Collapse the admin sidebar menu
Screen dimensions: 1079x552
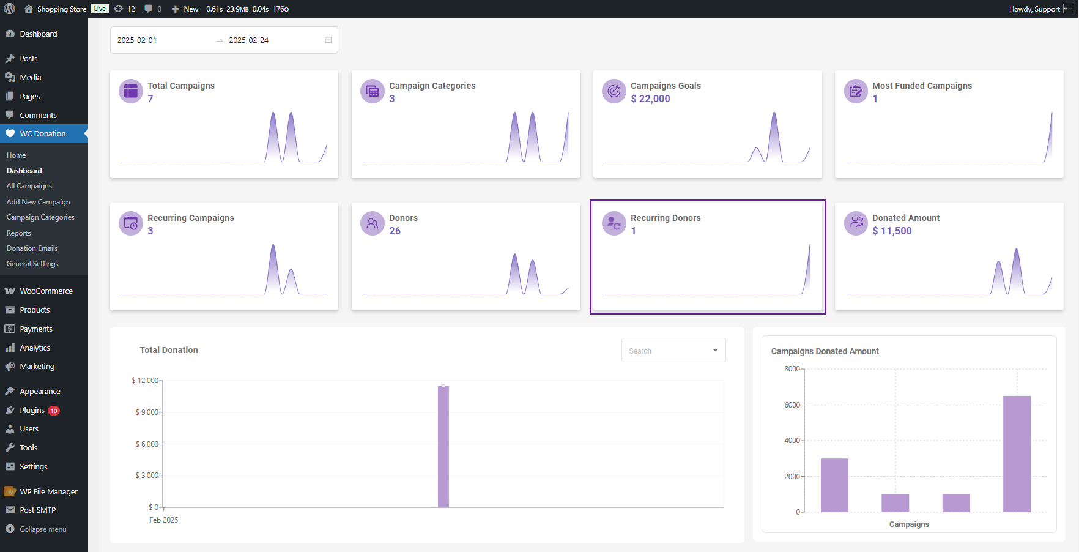tap(43, 529)
